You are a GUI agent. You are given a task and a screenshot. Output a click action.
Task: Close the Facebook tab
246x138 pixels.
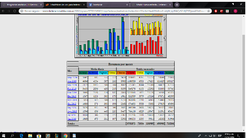(127, 5)
